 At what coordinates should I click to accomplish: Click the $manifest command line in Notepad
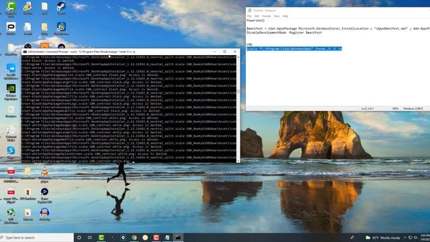338,30
